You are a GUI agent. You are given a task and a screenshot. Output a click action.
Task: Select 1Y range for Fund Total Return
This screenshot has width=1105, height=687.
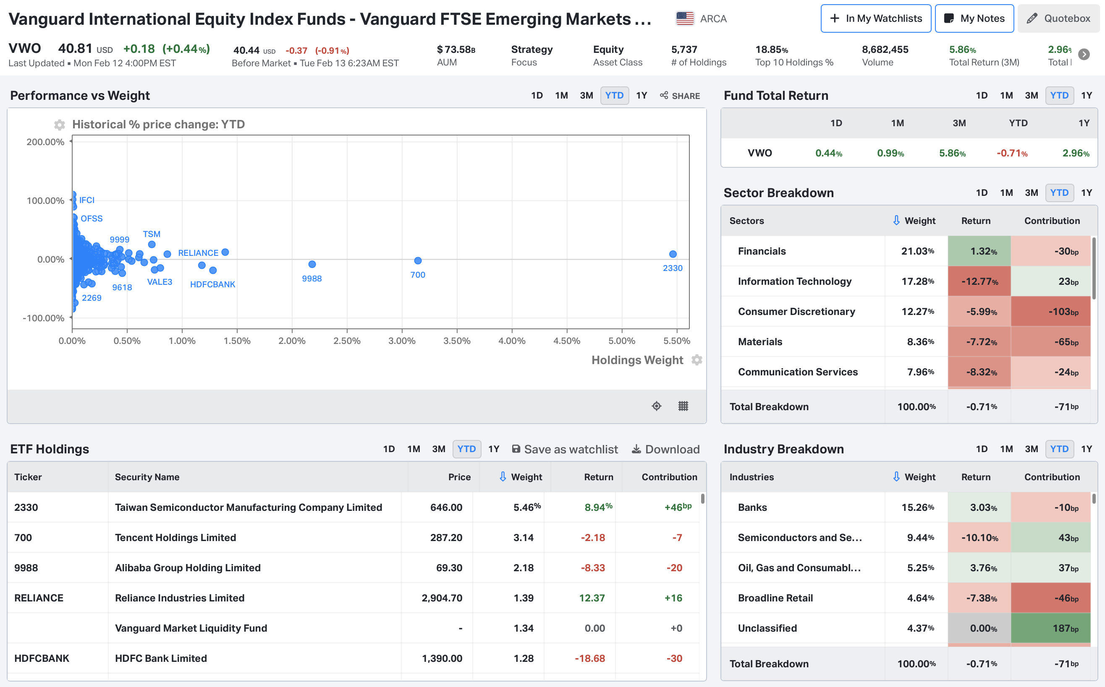point(1087,96)
